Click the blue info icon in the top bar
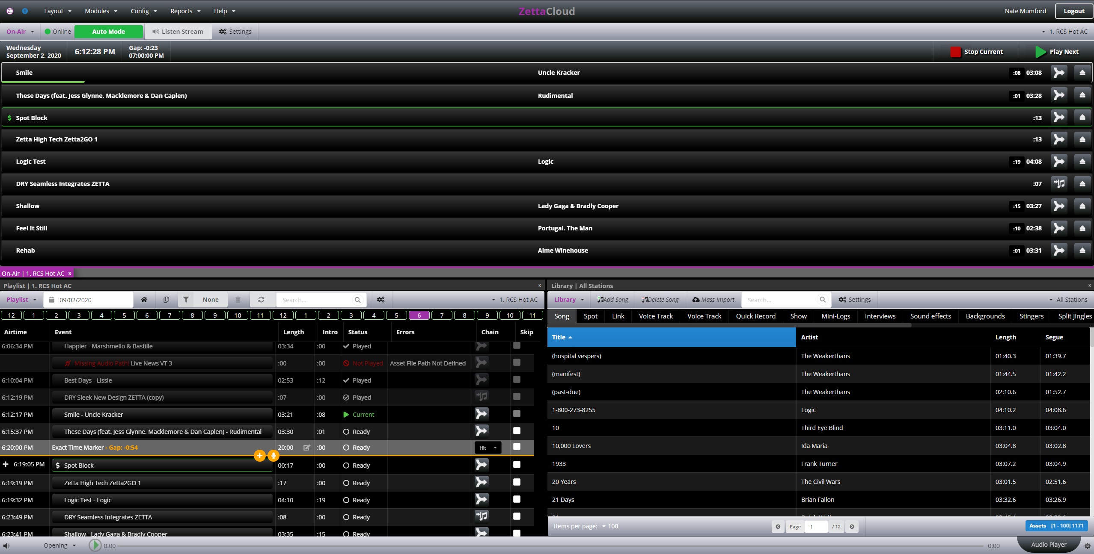The image size is (1094, 554). click(25, 11)
